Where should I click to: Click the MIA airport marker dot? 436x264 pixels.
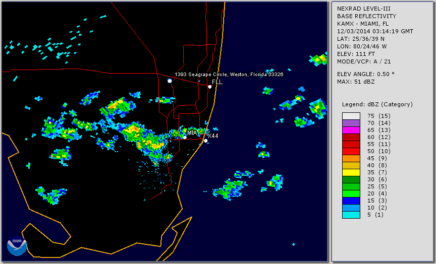185,138
